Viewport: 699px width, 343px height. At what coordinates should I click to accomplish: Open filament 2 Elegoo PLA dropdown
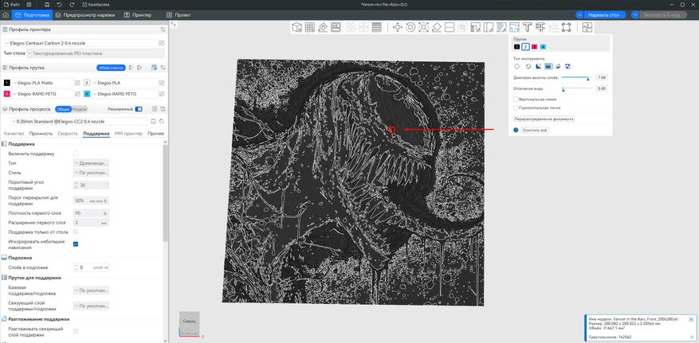pos(125,83)
